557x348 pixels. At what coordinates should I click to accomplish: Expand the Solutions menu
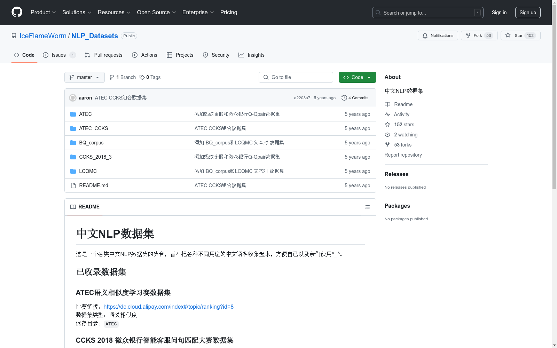click(x=77, y=12)
